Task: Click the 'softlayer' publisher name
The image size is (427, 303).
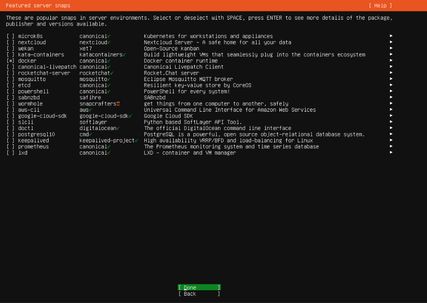Action: pos(93,122)
